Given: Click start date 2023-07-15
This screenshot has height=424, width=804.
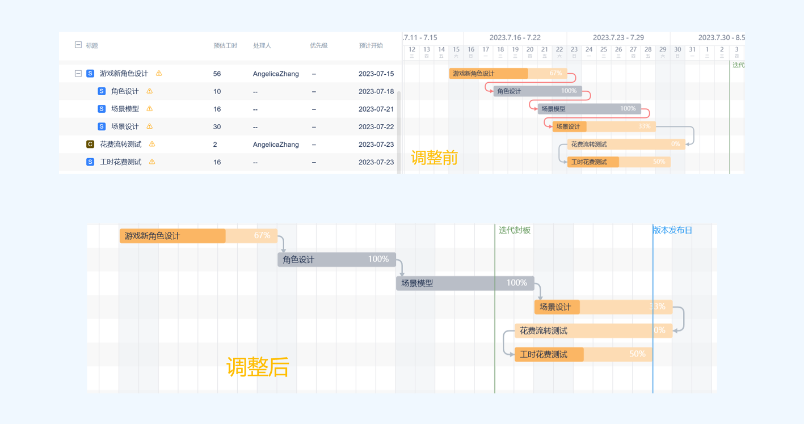Looking at the screenshot, I should click(x=376, y=74).
